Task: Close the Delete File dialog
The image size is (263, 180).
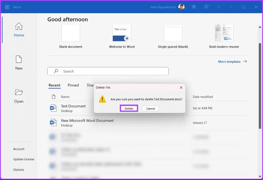Action: click(181, 87)
